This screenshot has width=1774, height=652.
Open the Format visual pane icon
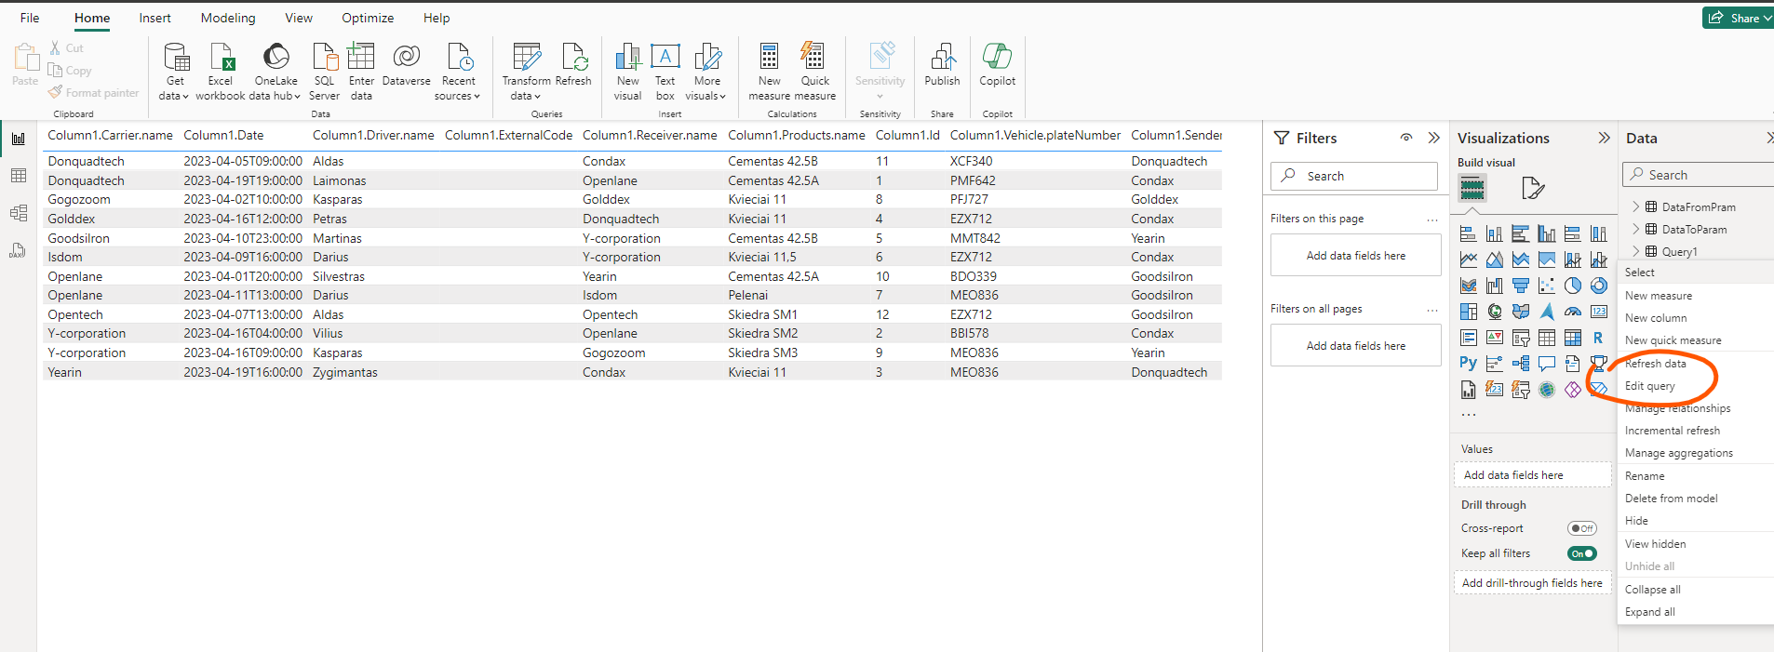pyautogui.click(x=1533, y=189)
